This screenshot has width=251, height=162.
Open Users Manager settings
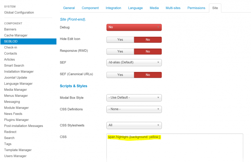(x=15, y=156)
